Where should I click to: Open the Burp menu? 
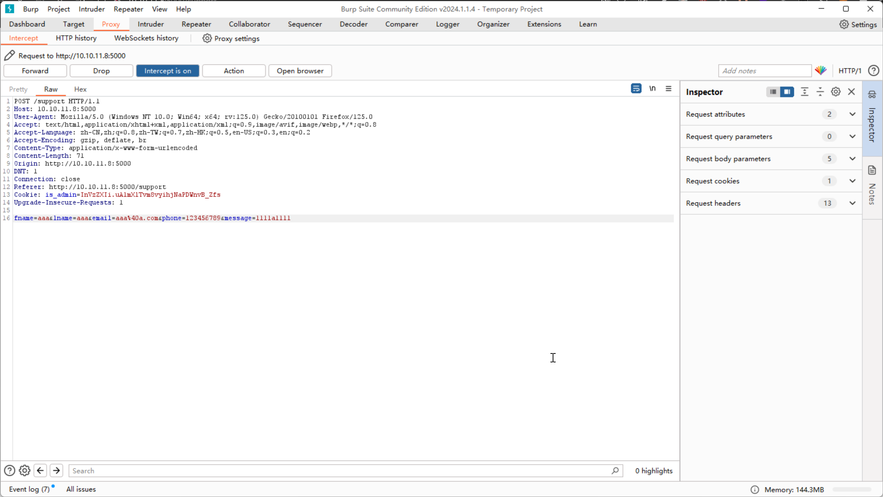click(x=30, y=9)
